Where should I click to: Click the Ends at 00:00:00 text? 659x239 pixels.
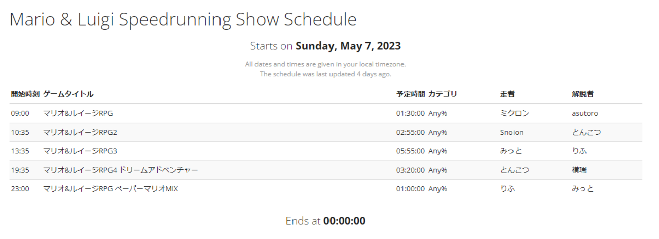click(325, 221)
